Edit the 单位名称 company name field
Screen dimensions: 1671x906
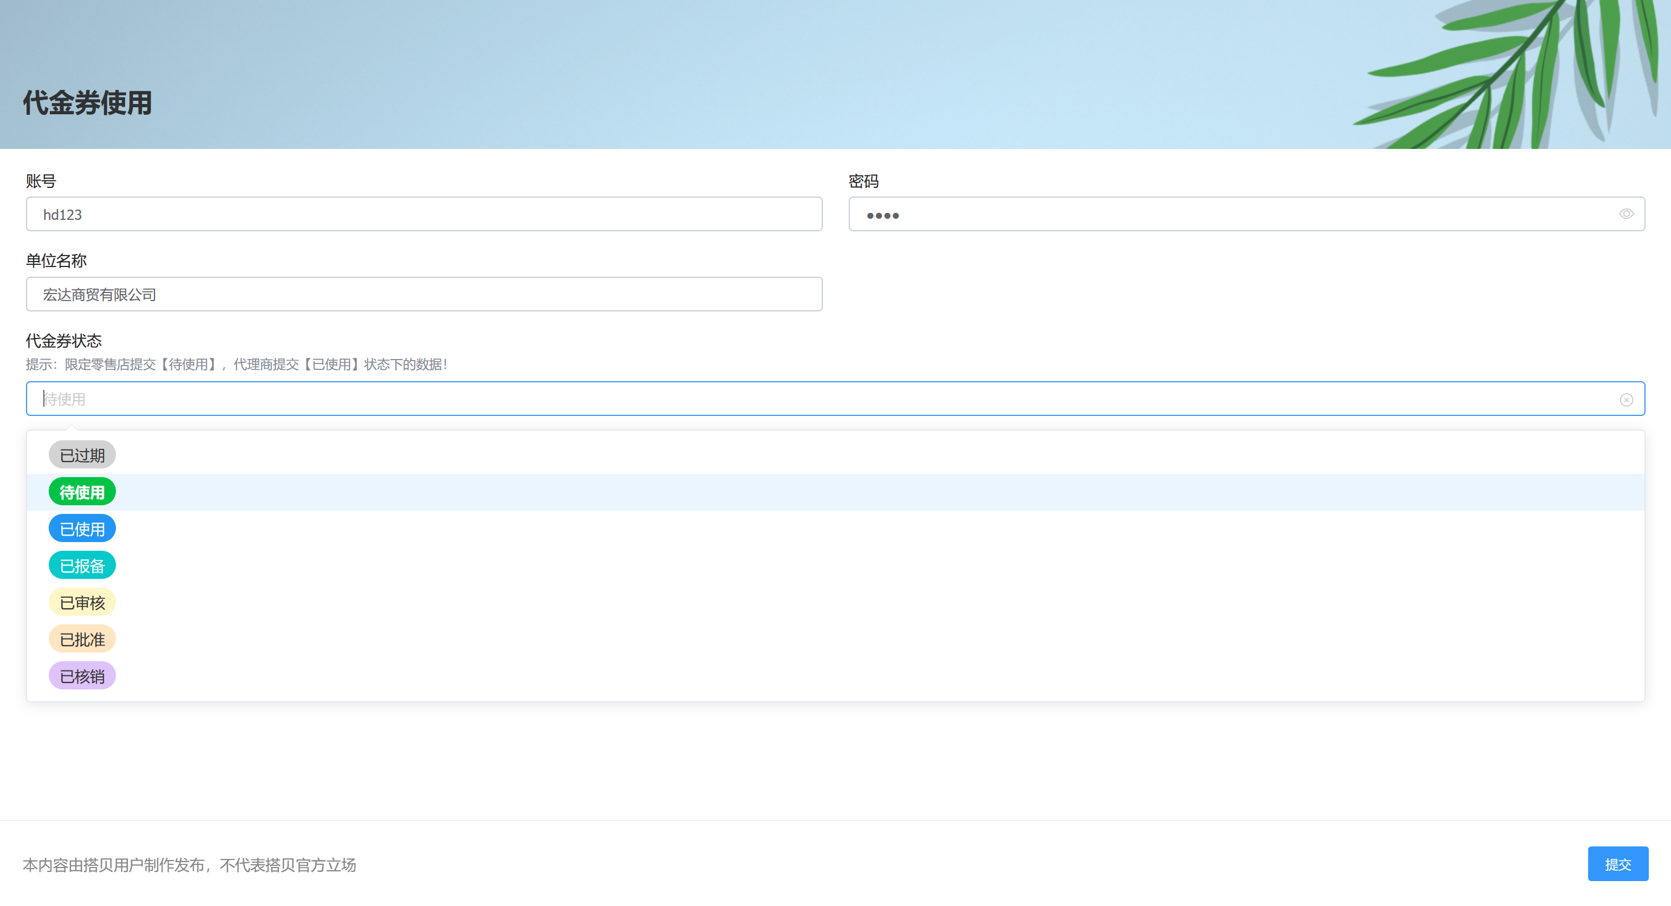click(424, 295)
